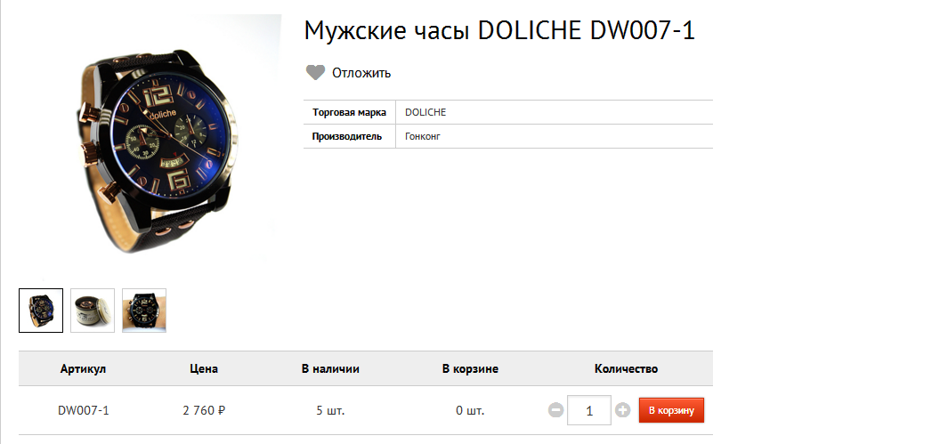This screenshot has height=444, width=948.
Task: View the thumbnail of watch on wrist
Action: pos(144,311)
